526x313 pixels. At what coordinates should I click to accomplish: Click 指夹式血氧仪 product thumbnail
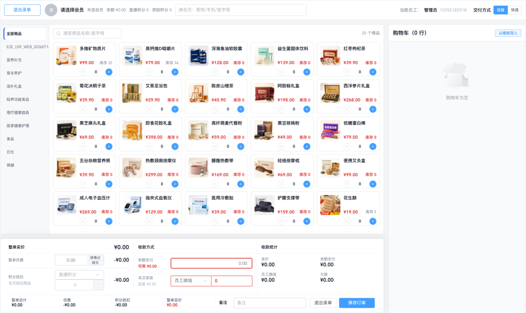(132, 205)
